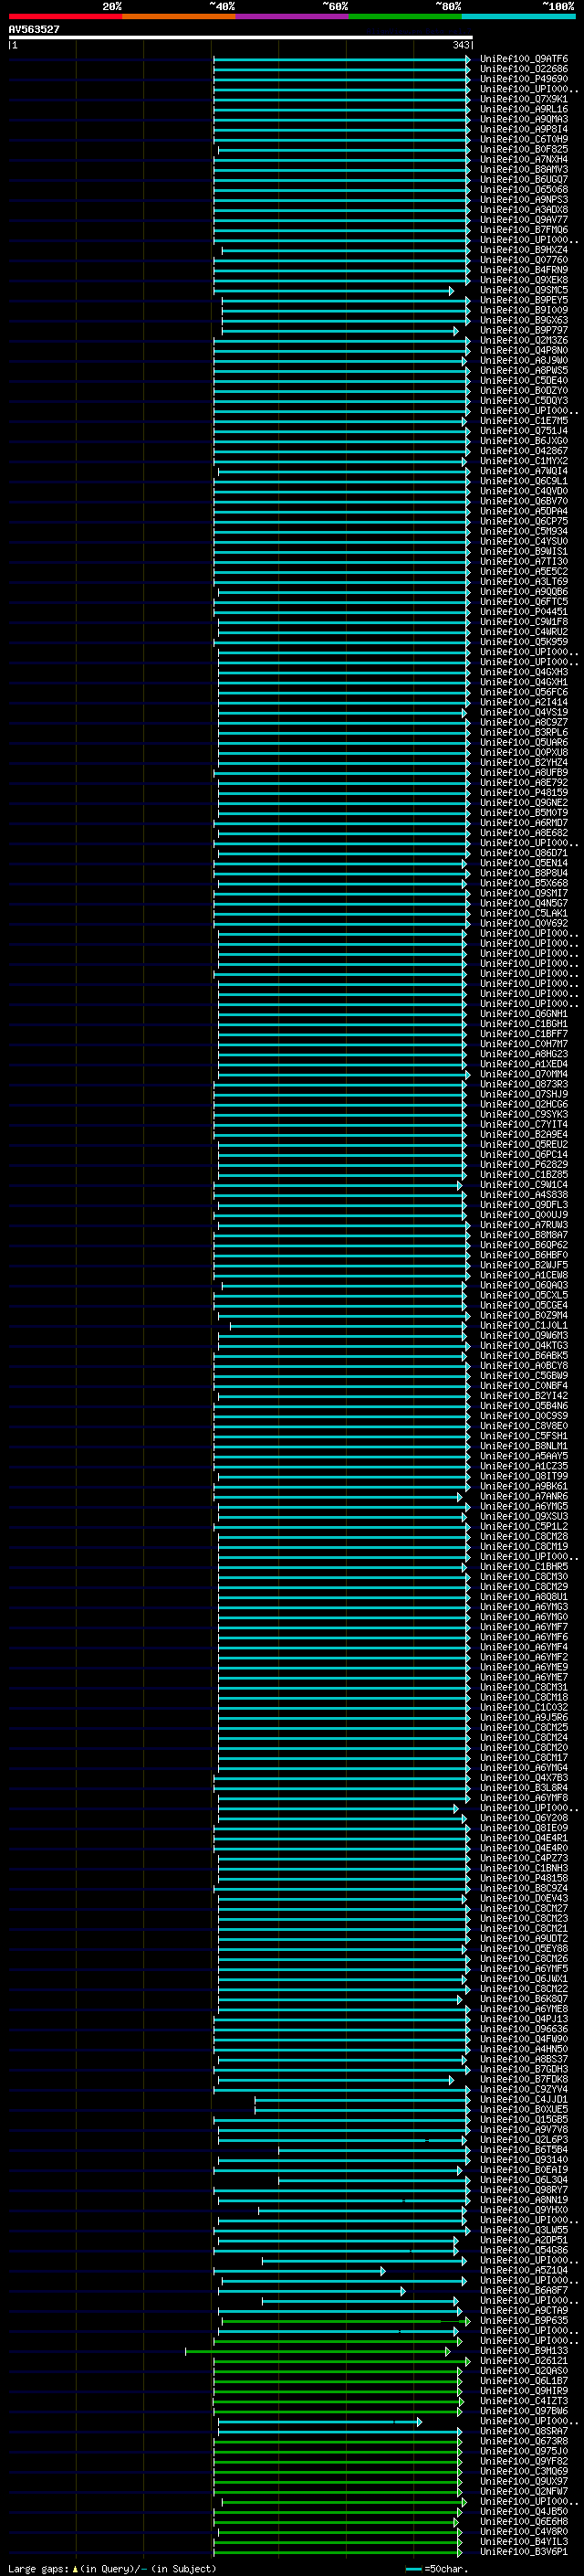Image resolution: width=584 pixels, height=2576 pixels.
Task: Open hit UniRef100_Q9ATF6
Action: pos(523,59)
